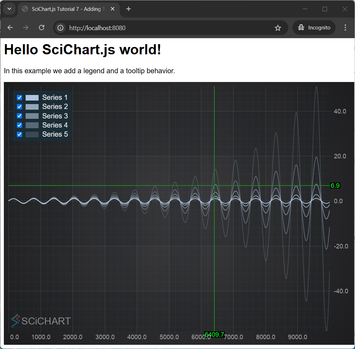Click the browser back arrow

point(10,28)
